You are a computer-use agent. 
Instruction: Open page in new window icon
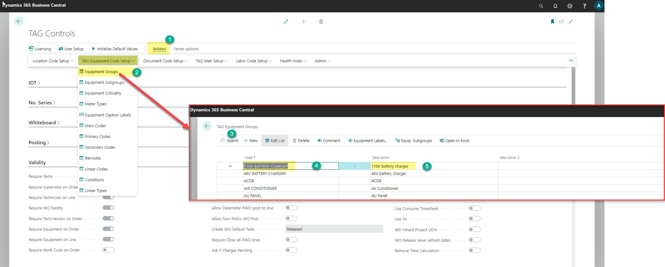click(561, 22)
